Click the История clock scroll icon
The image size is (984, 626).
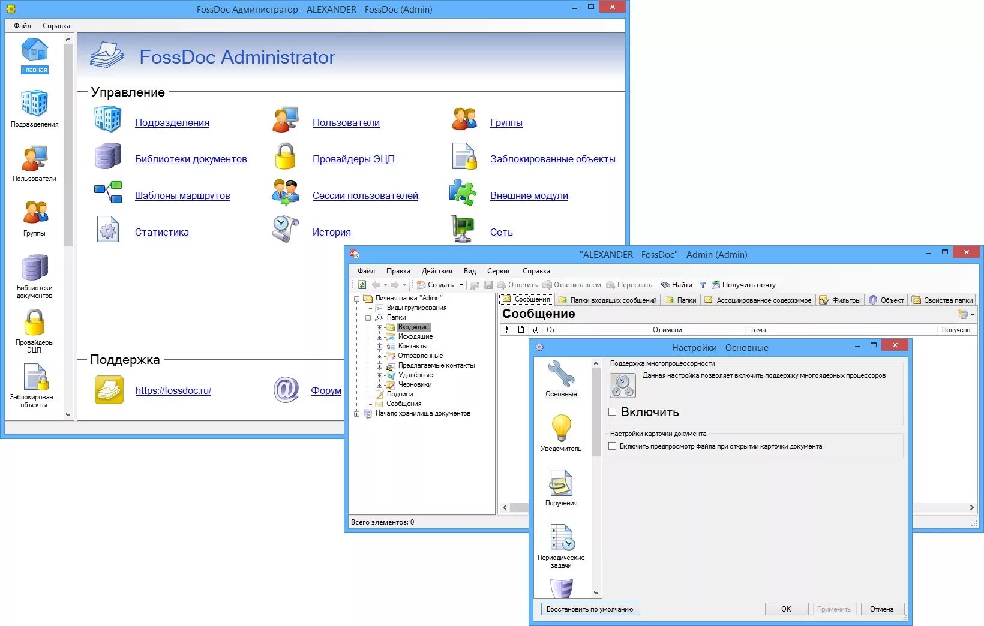point(286,230)
